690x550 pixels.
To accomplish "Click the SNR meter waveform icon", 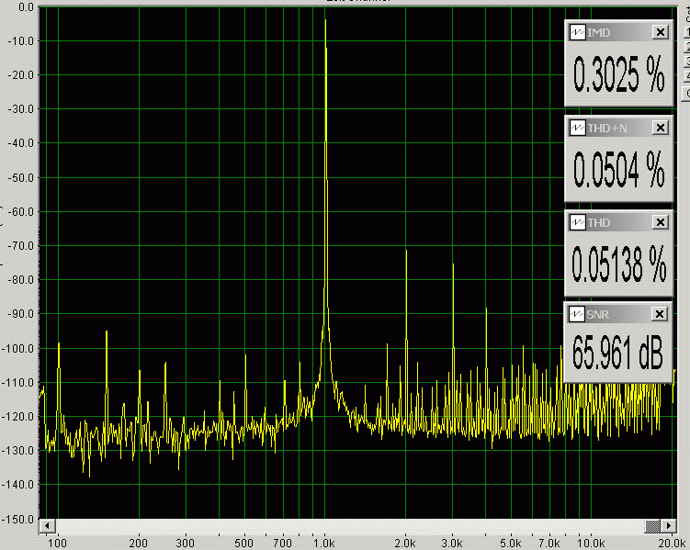I will pyautogui.click(x=576, y=314).
